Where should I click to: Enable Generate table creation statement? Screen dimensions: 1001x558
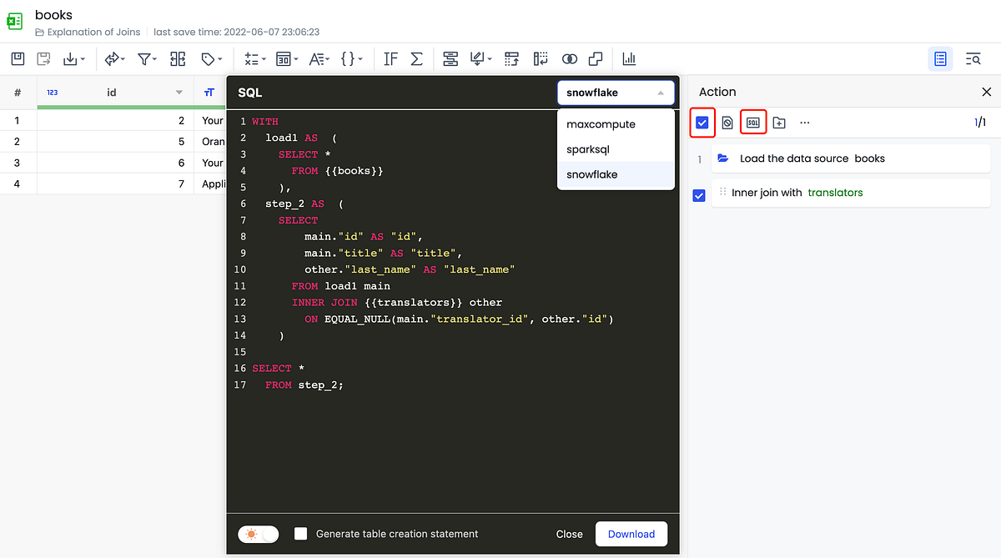tap(300, 534)
